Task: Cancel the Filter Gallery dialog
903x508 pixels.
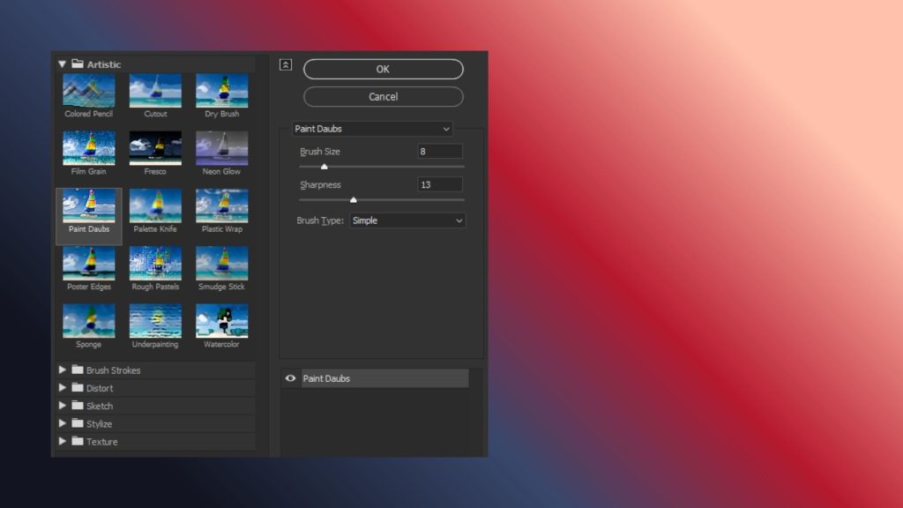Action: 383,97
